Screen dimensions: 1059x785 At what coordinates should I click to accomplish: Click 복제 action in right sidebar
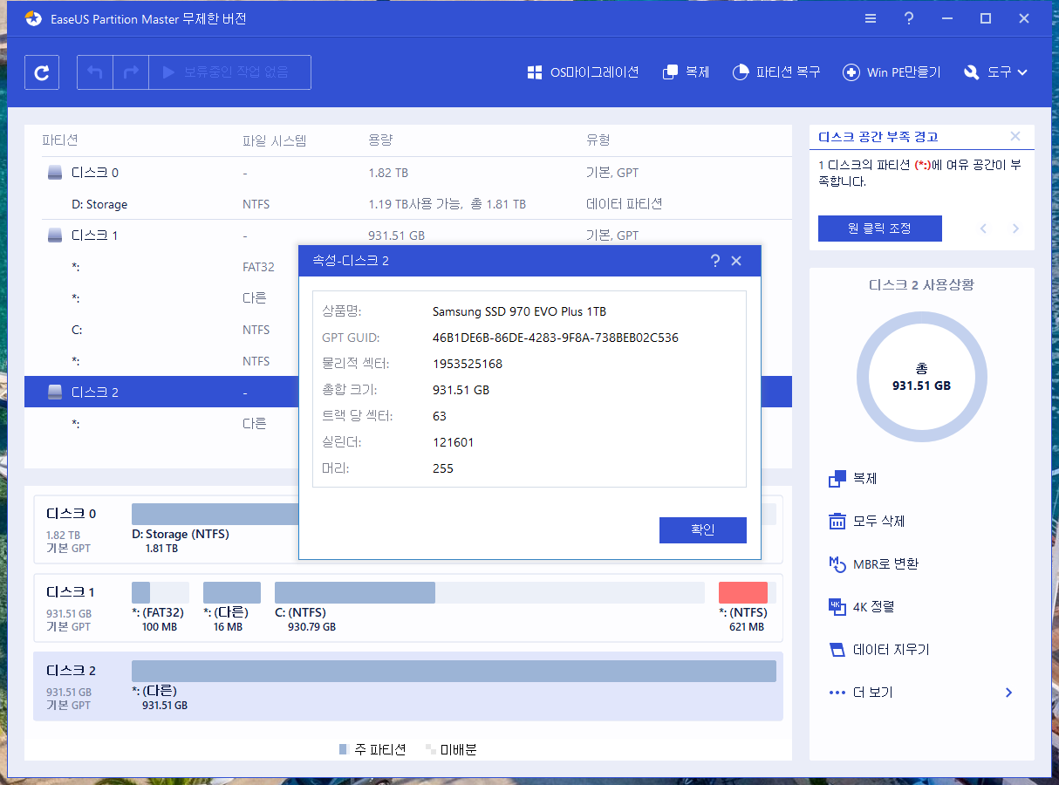tap(852, 479)
